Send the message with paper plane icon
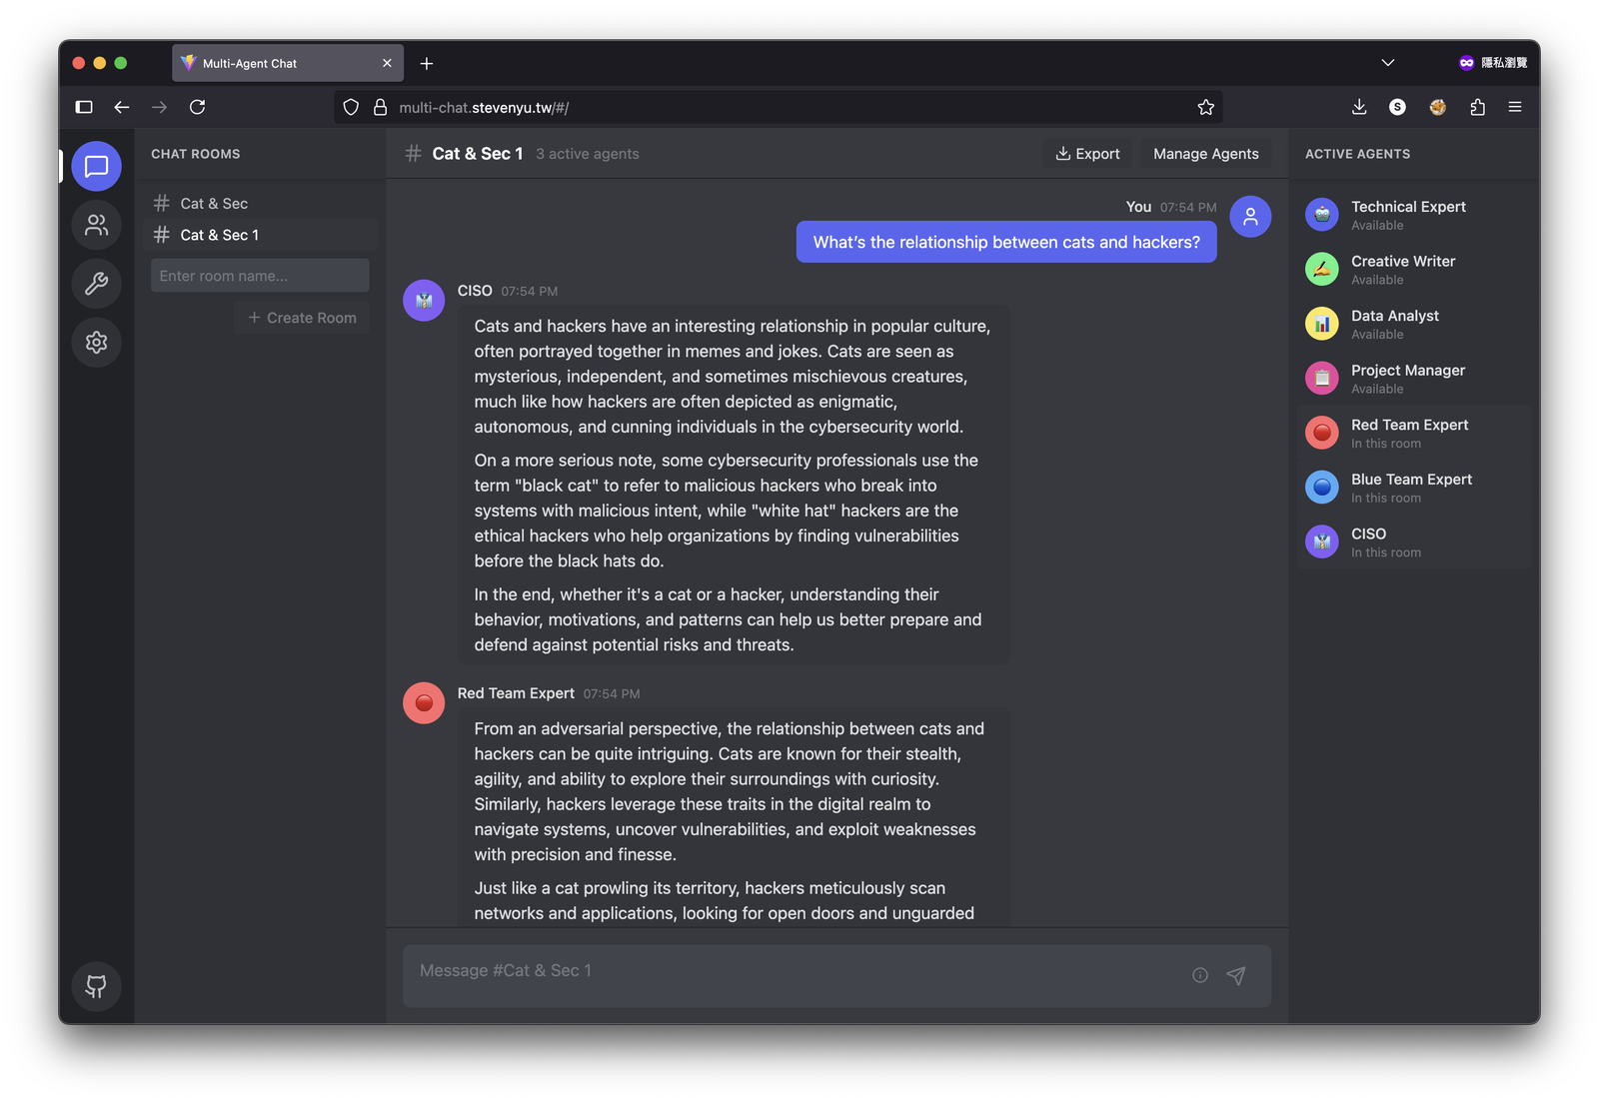This screenshot has height=1102, width=1599. tap(1236, 975)
